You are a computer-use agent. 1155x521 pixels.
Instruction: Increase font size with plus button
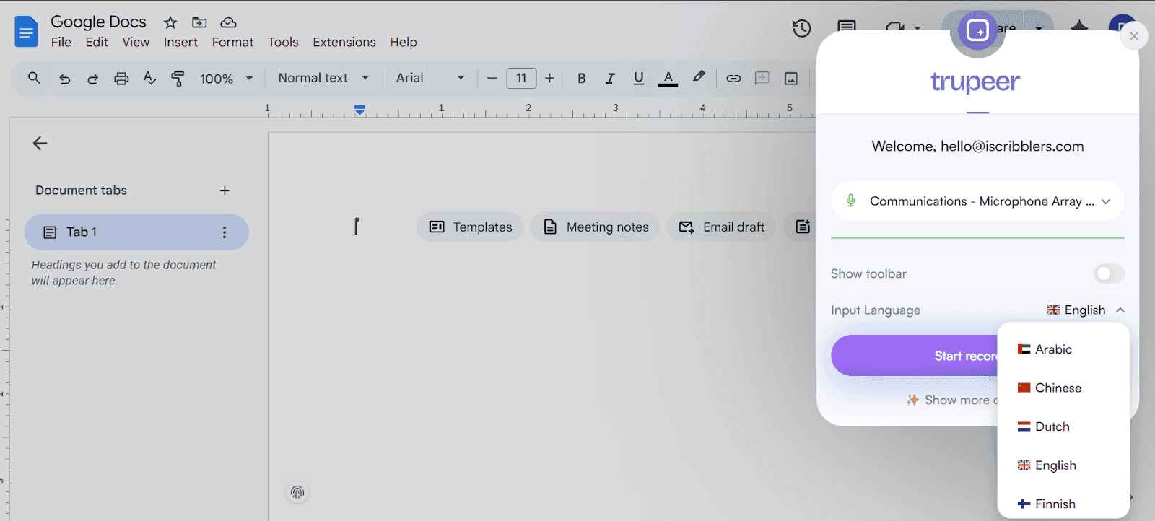click(549, 78)
